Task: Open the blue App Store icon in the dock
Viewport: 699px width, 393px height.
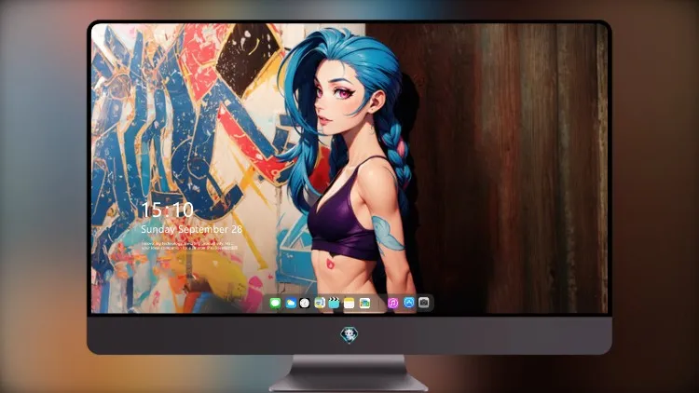Action: [409, 303]
